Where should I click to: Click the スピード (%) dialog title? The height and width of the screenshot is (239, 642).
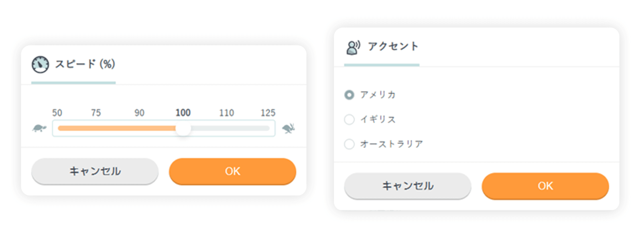click(x=85, y=64)
